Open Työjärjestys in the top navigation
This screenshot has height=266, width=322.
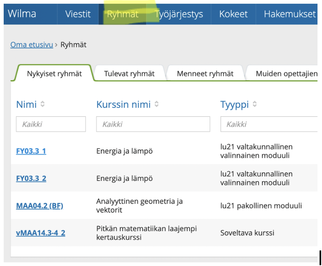click(x=179, y=14)
